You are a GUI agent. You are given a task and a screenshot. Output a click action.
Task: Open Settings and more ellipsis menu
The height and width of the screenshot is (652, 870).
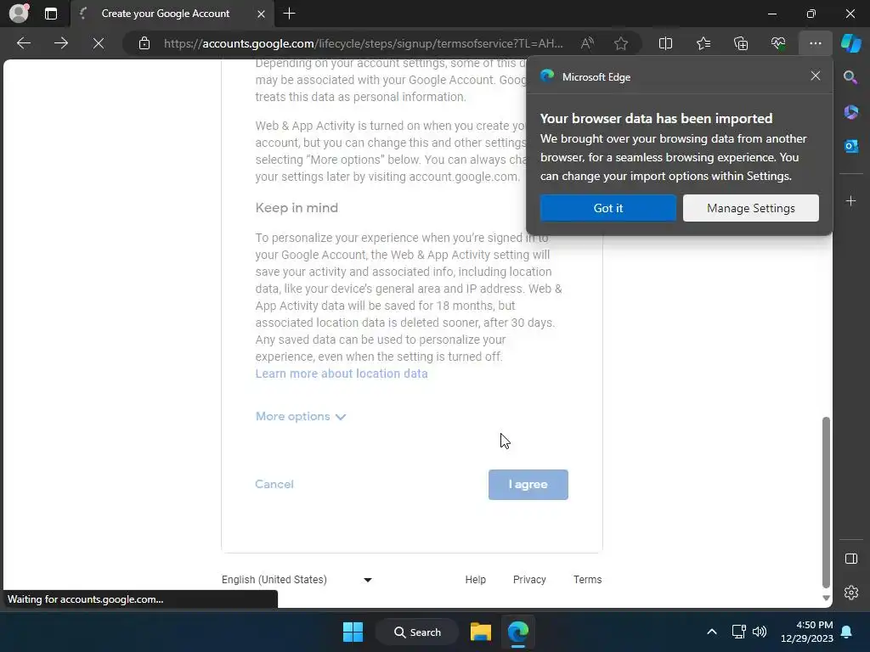pyautogui.click(x=815, y=43)
